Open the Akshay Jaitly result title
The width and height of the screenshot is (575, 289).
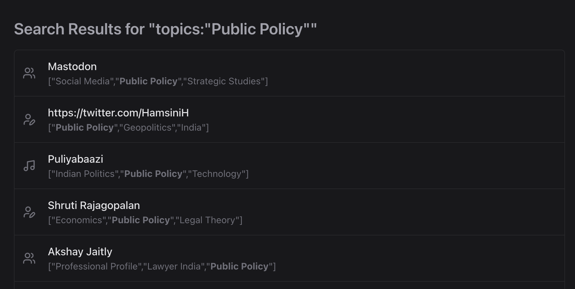(x=80, y=252)
